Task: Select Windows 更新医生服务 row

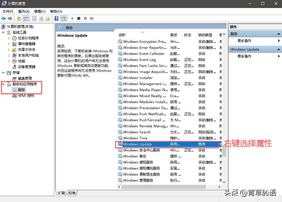Action: (x=170, y=174)
